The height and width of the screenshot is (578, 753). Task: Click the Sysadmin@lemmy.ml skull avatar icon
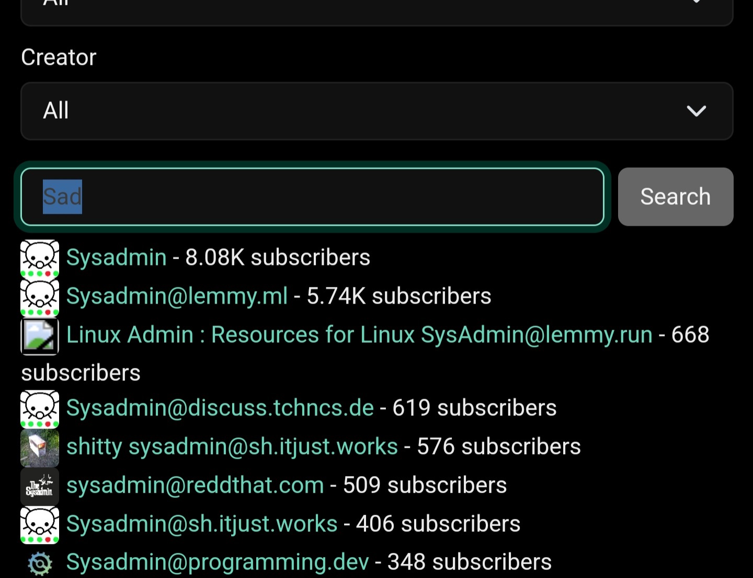[x=40, y=297]
